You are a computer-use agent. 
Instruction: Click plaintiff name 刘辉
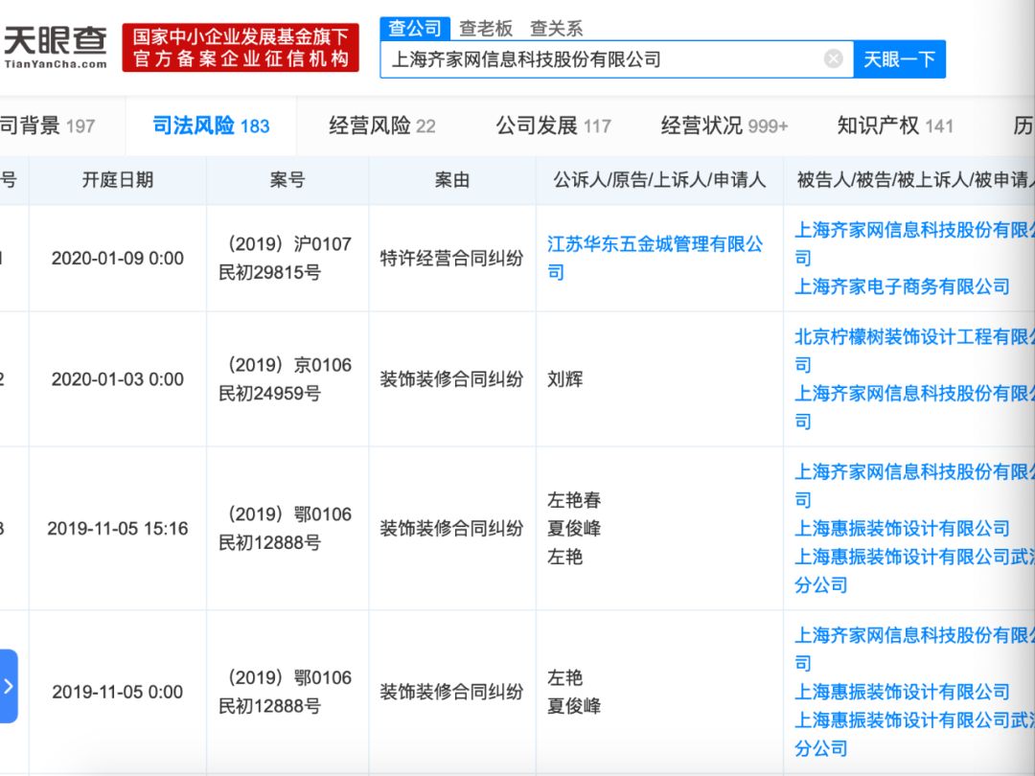565,379
